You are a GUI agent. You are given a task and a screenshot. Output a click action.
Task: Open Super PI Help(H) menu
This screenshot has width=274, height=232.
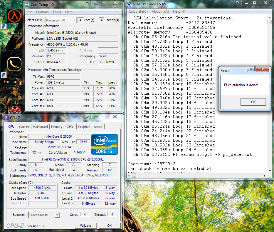click(x=179, y=11)
